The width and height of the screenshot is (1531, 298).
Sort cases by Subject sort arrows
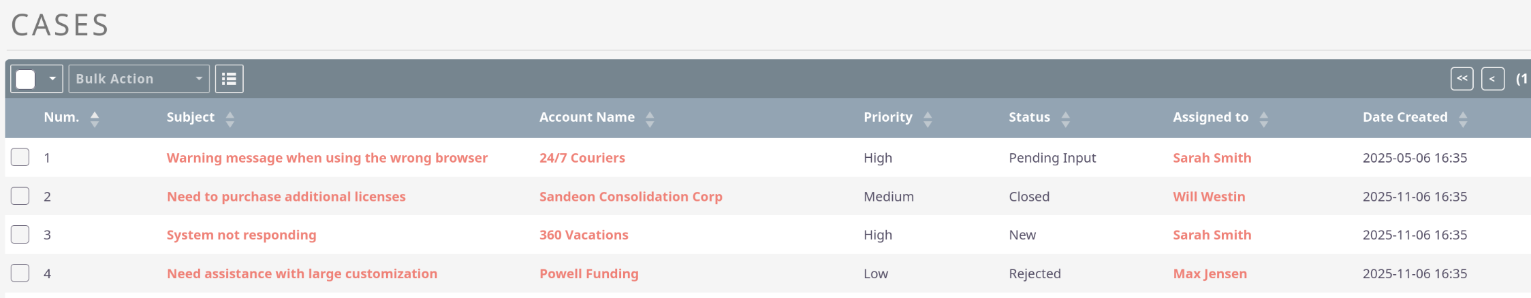[x=230, y=119]
